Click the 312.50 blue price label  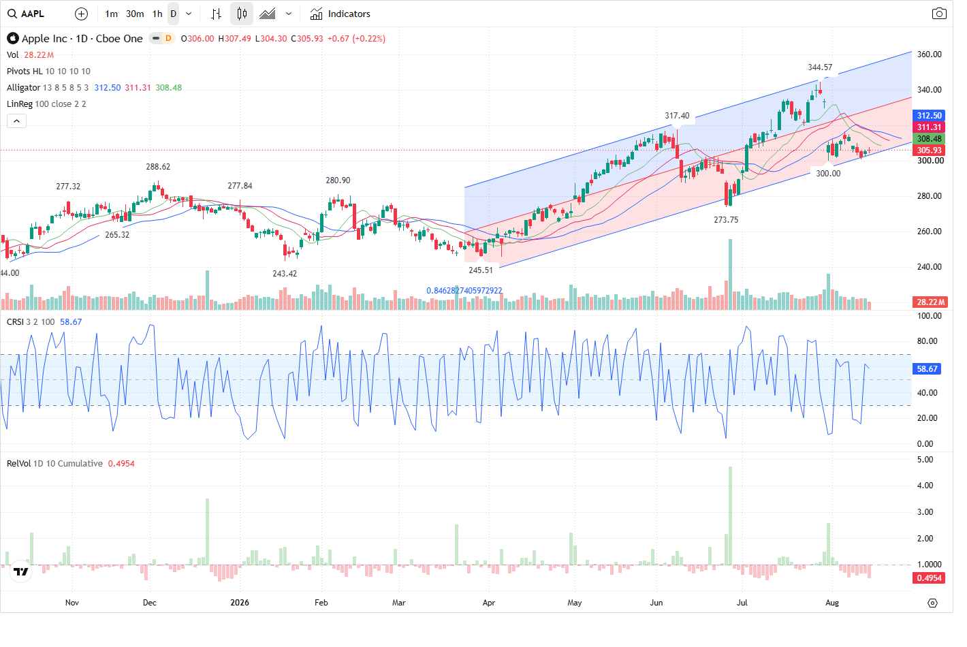(929, 116)
